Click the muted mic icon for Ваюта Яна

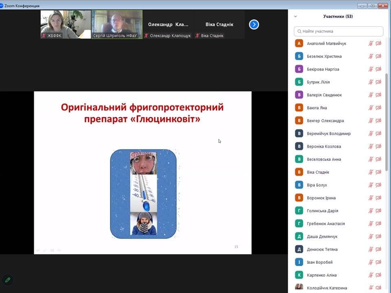pyautogui.click(x=371, y=107)
